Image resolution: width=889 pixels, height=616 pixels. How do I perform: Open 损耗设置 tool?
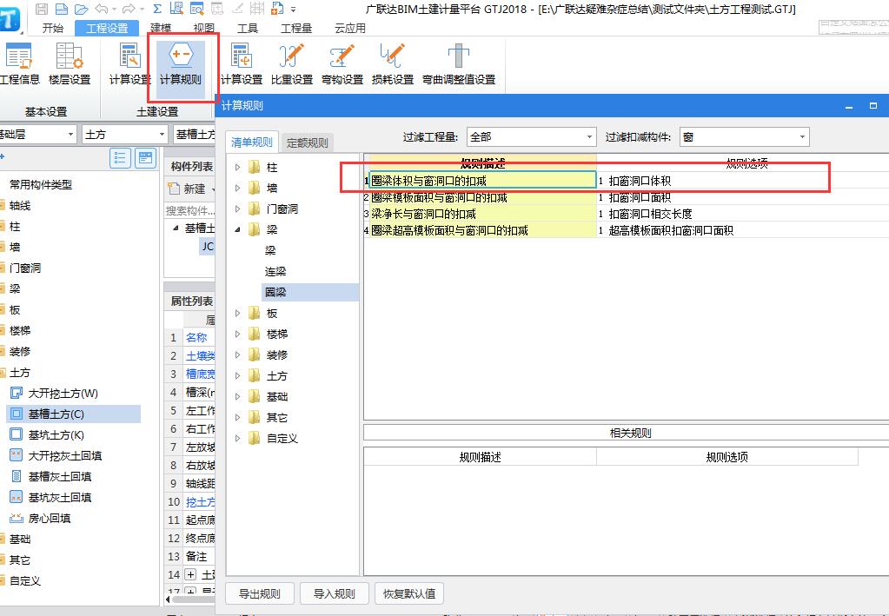pyautogui.click(x=392, y=63)
